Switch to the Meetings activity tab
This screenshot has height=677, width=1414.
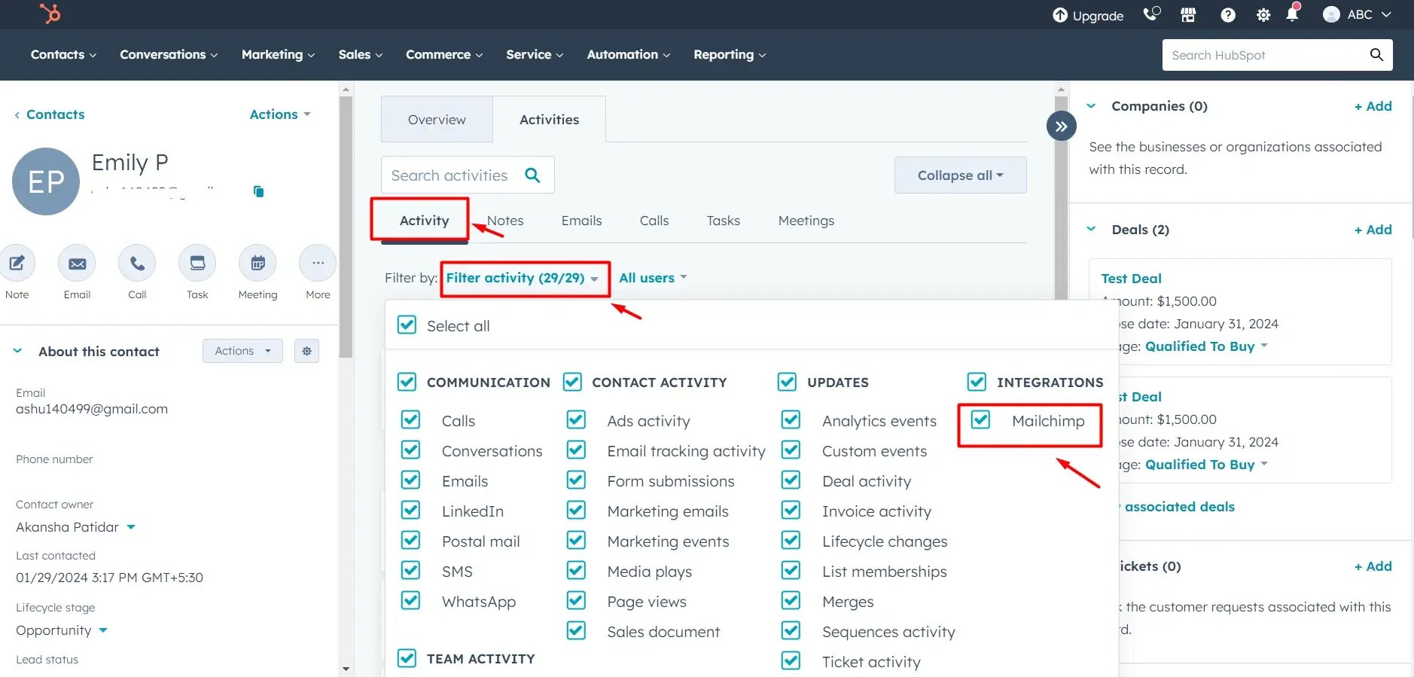click(x=806, y=221)
